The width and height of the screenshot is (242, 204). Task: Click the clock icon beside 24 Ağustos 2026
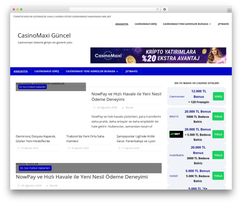69,148
